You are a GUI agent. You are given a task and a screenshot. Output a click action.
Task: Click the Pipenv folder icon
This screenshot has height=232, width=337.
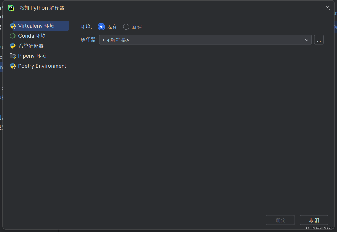pyautogui.click(x=13, y=56)
